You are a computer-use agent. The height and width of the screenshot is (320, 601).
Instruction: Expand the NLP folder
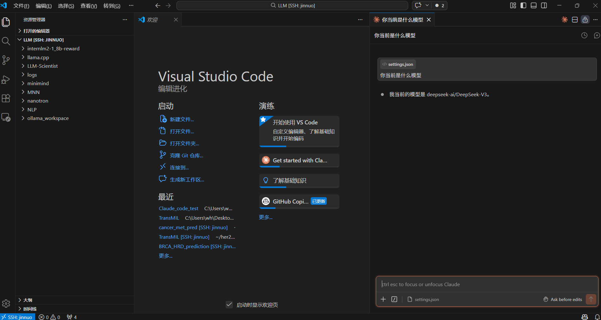click(75, 110)
